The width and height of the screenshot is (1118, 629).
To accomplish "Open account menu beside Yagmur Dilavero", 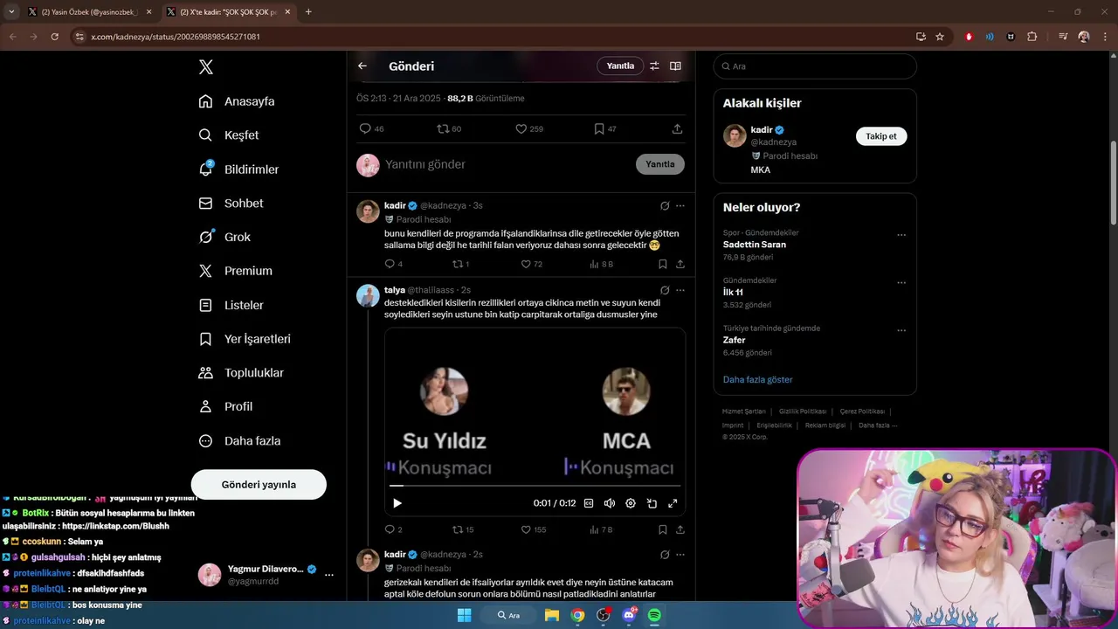I will pos(329,575).
